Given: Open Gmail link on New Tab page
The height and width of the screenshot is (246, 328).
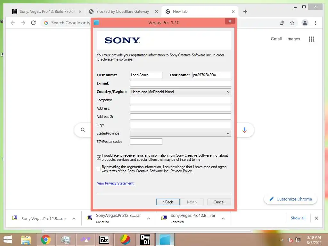Looking at the screenshot, I should (276, 39).
